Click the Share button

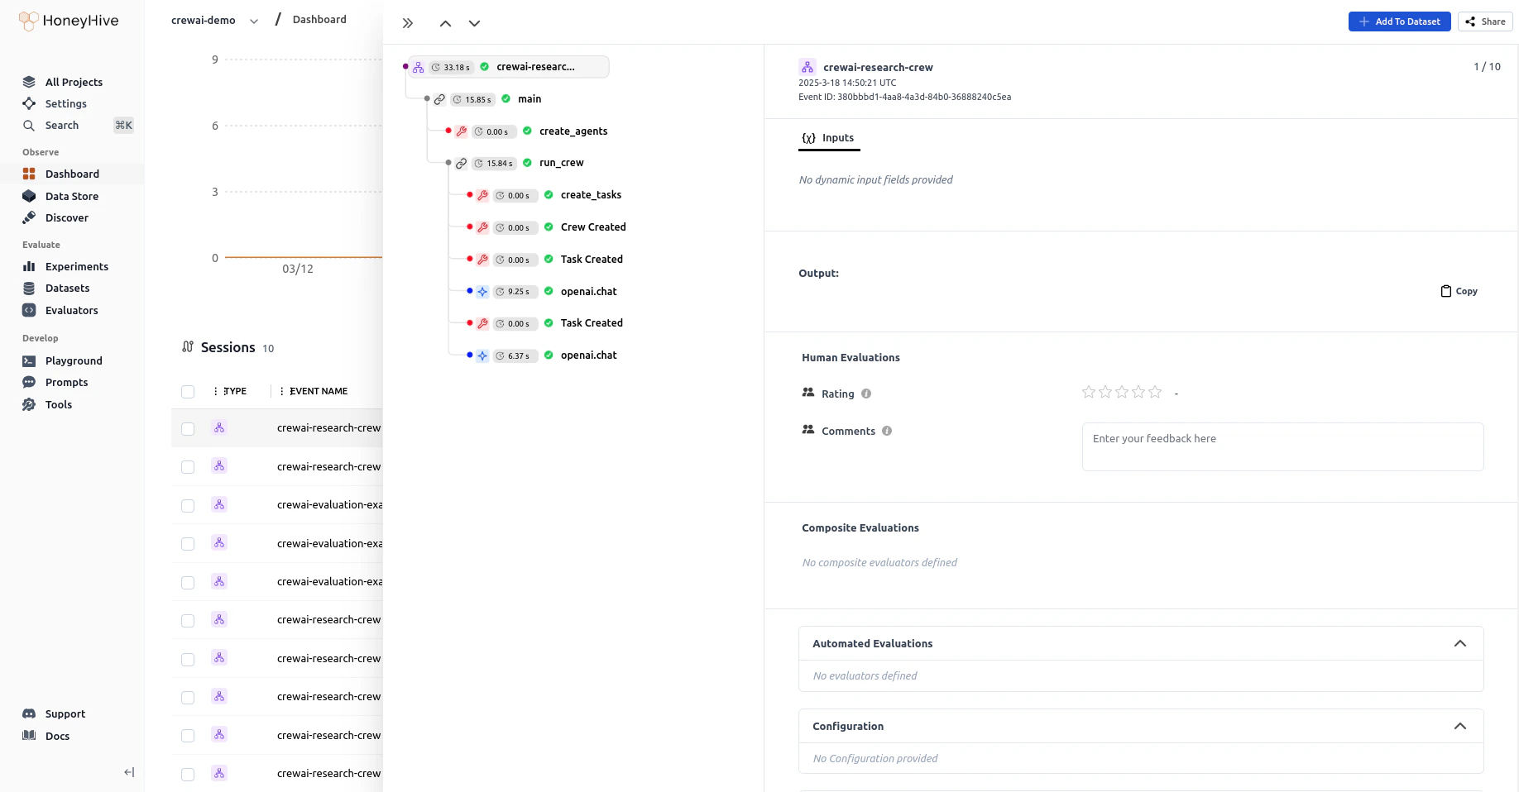1485,21
